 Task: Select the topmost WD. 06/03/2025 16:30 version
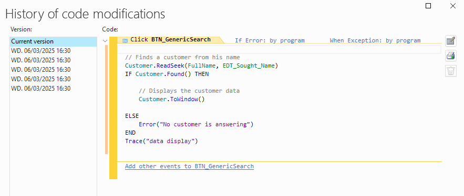tap(53, 51)
